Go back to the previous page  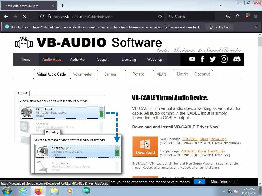click(6, 17)
